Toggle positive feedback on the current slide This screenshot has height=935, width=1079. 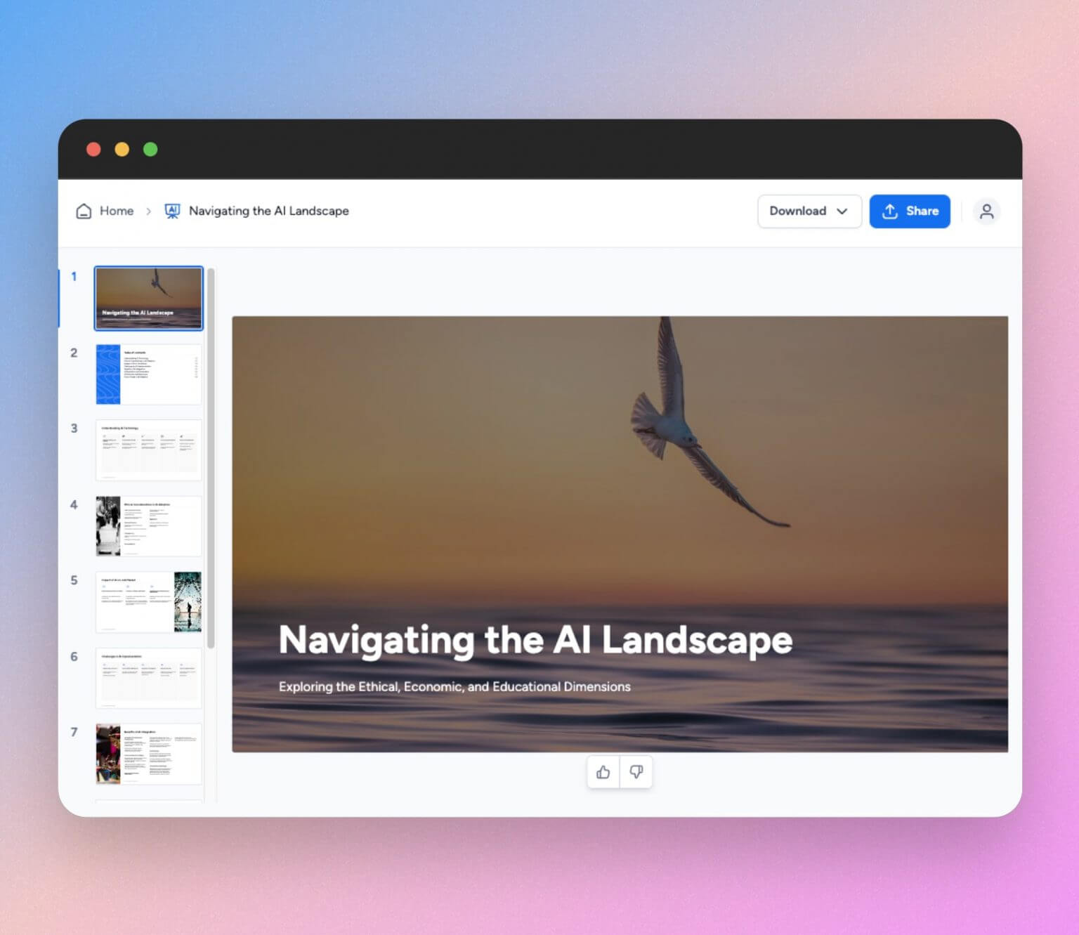[x=603, y=771]
